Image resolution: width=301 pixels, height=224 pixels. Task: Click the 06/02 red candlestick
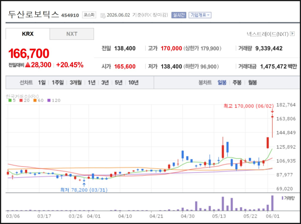click(272, 126)
